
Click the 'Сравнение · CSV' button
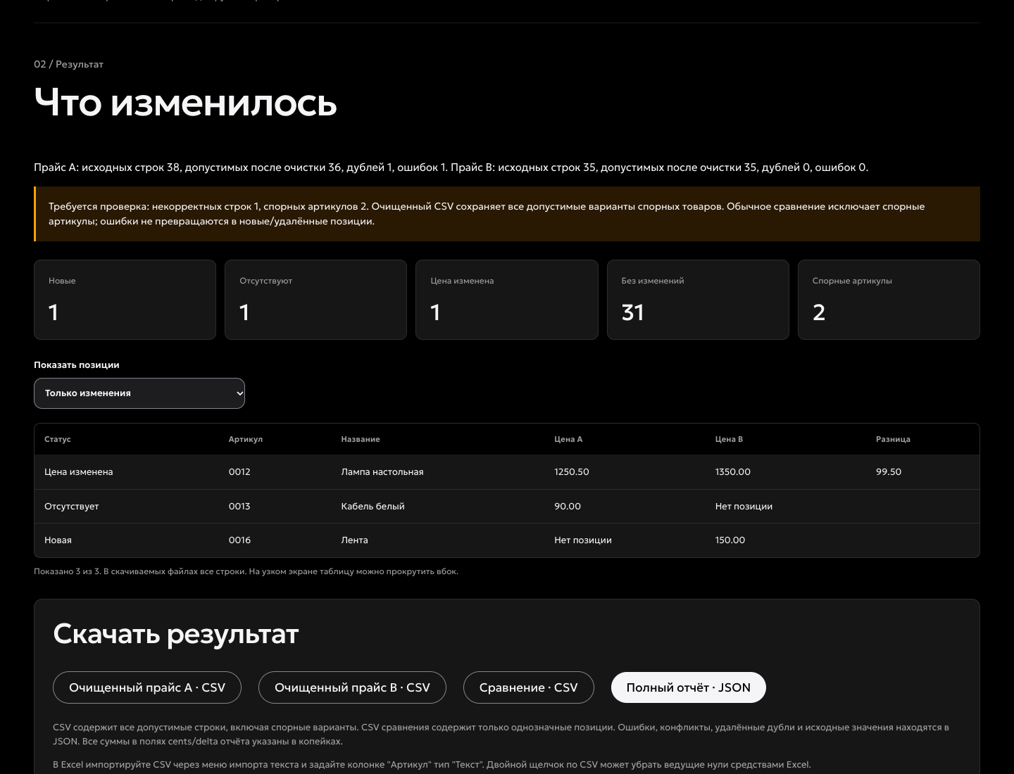529,687
